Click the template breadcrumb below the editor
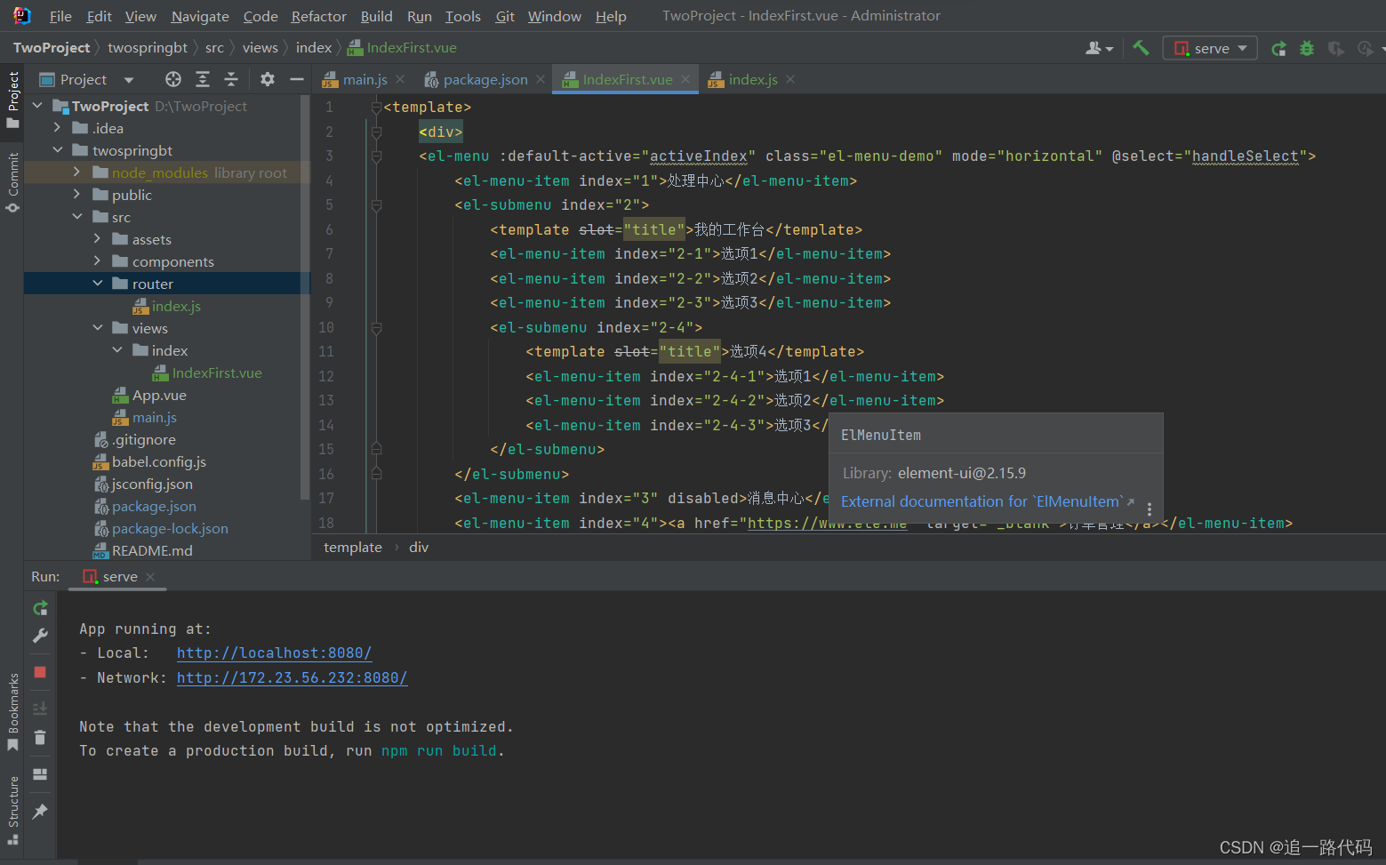Viewport: 1386px width, 865px height. coord(352,547)
